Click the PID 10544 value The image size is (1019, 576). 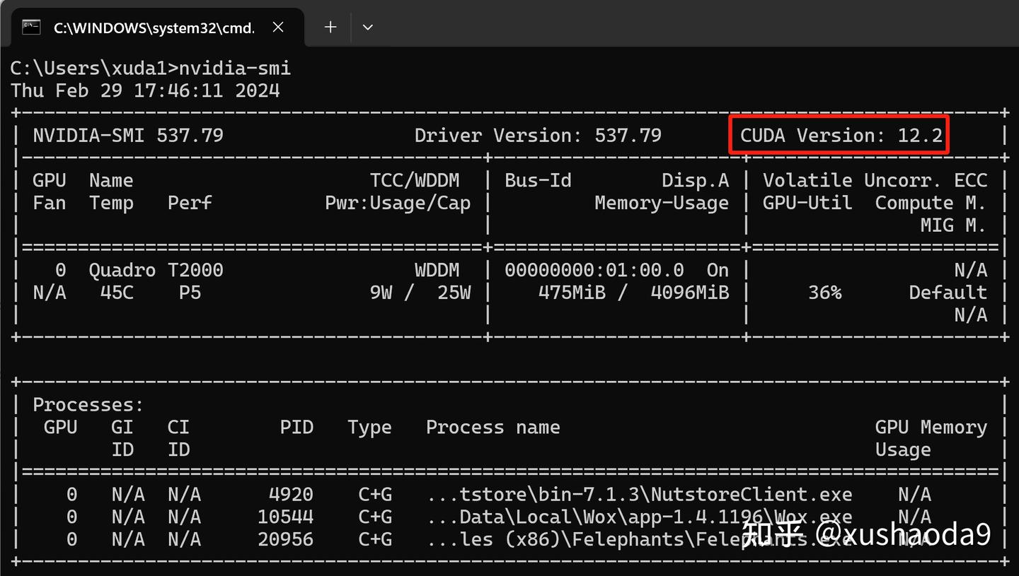click(285, 517)
